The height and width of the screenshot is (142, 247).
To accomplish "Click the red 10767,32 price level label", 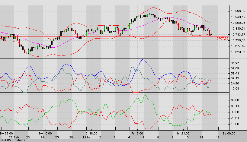I will [221, 39].
